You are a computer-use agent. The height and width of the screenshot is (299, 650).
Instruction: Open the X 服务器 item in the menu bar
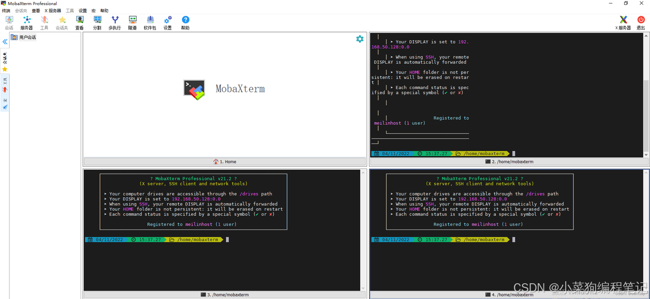point(53,11)
